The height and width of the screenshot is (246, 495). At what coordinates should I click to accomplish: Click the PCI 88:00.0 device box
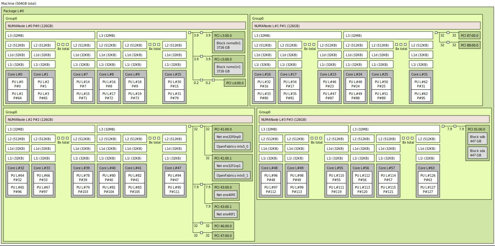point(469,45)
